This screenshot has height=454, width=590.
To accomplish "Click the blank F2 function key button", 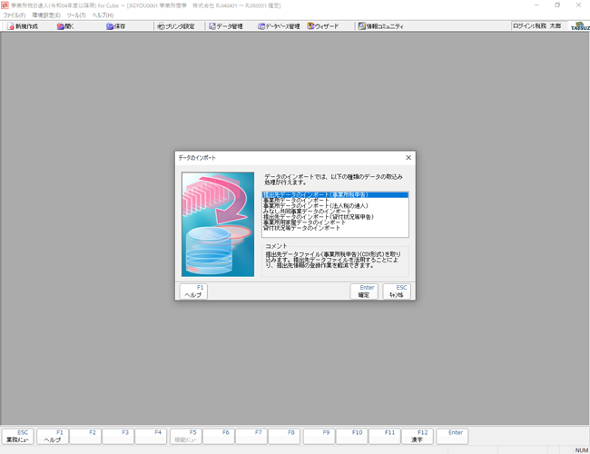I will (x=85, y=437).
